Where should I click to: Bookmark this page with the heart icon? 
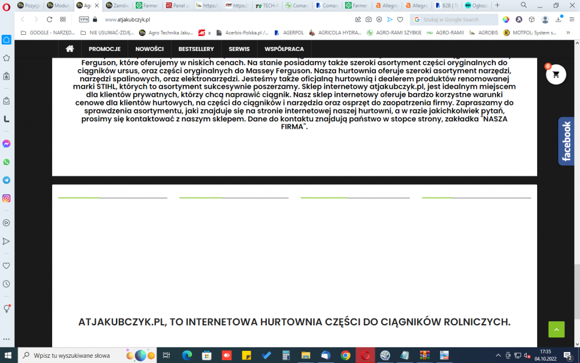(x=400, y=19)
